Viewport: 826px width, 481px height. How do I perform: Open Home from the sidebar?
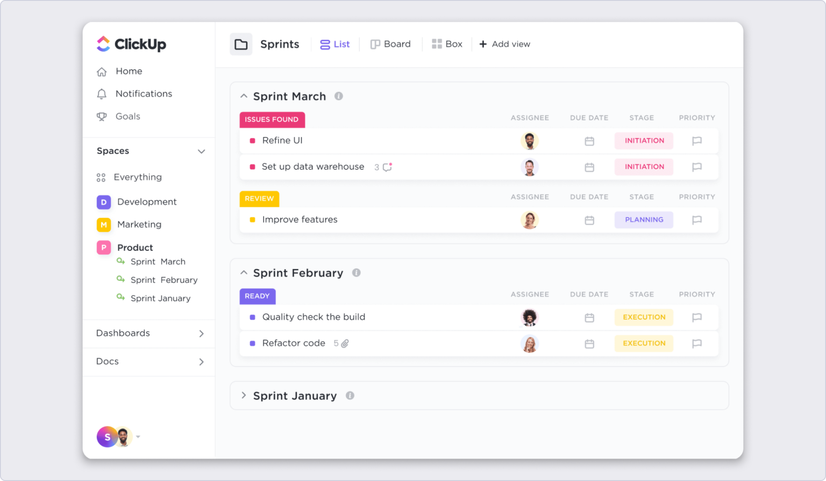[129, 71]
